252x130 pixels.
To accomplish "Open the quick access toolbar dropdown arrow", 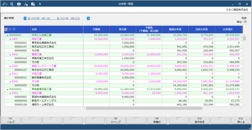I will (x=40, y=4).
